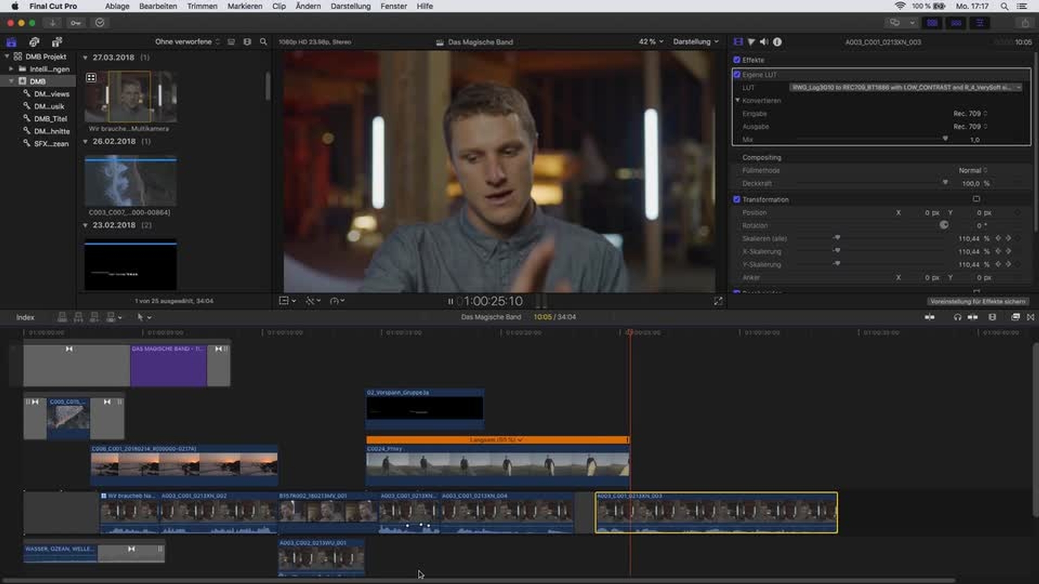Uncheck the Transformation checkbox

tap(736, 200)
